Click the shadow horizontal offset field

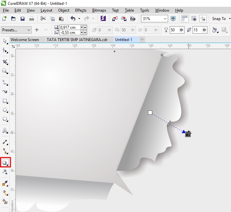[x=70, y=27]
